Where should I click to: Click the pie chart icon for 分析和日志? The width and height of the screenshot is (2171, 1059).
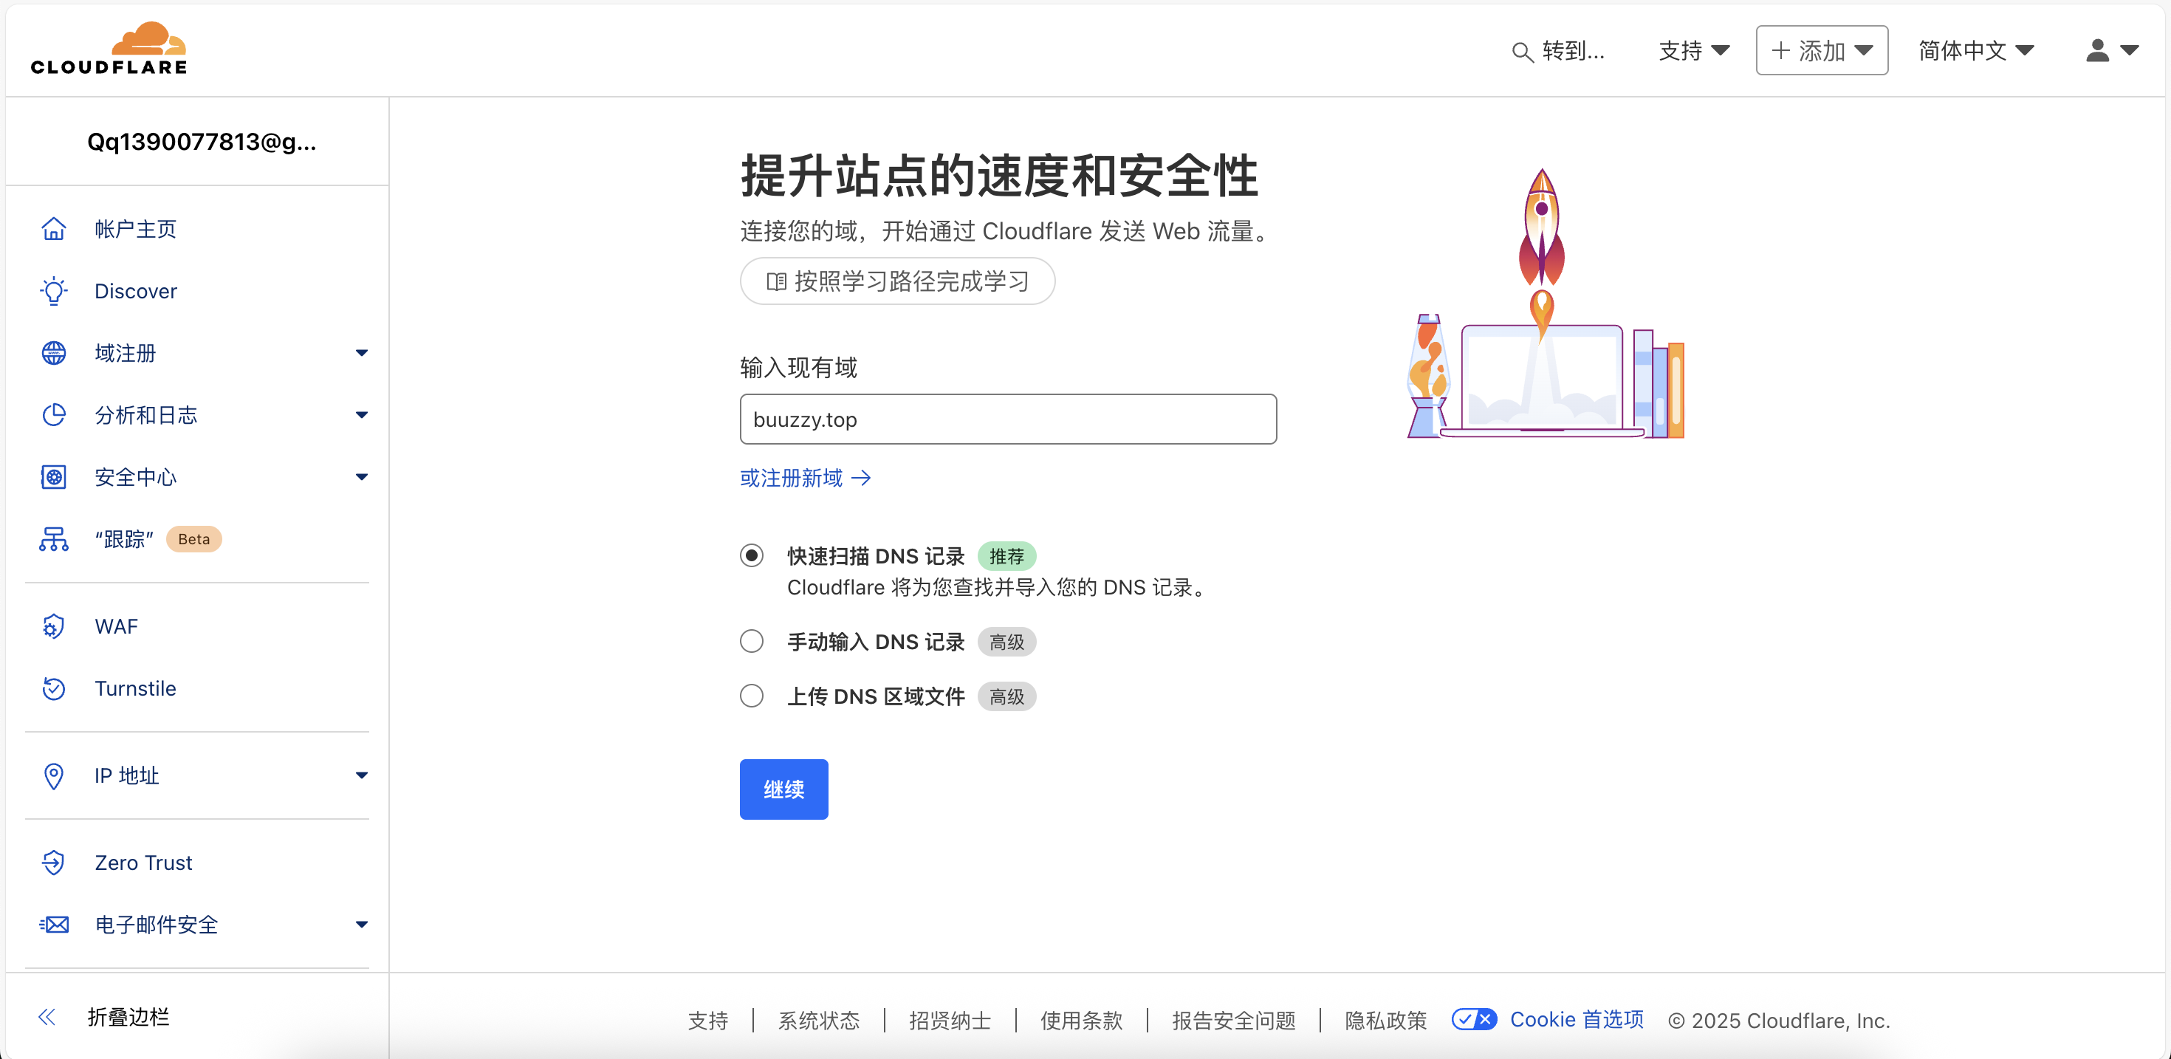[x=54, y=415]
